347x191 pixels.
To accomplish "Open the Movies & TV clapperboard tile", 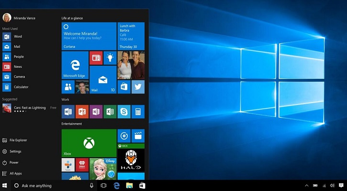I will [138, 136].
